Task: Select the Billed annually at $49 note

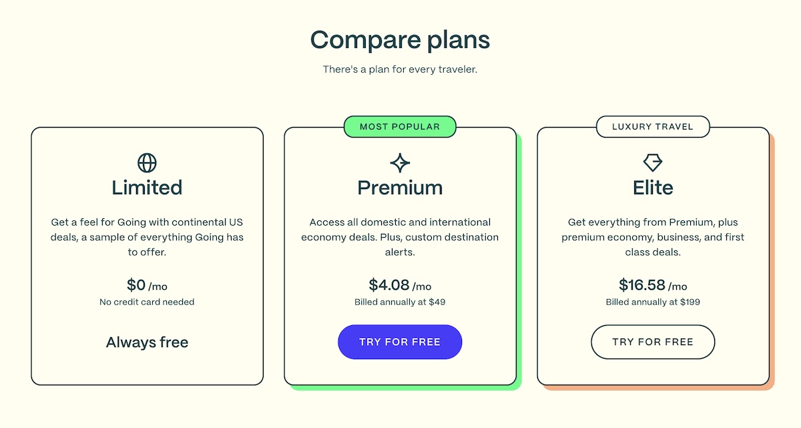Action: [400, 302]
